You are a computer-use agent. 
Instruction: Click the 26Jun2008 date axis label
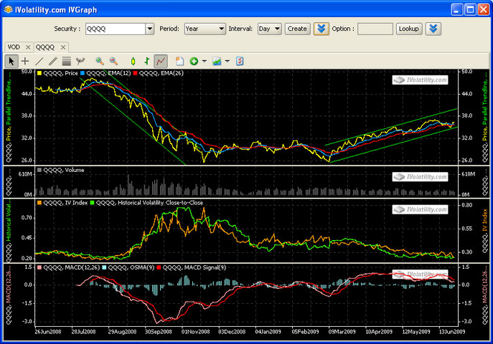48,331
